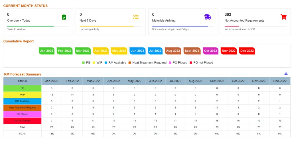Screen dimensions: 292x149
Task: Open the Jul-2022 month tab
Action: pyautogui.click(x=155, y=51)
